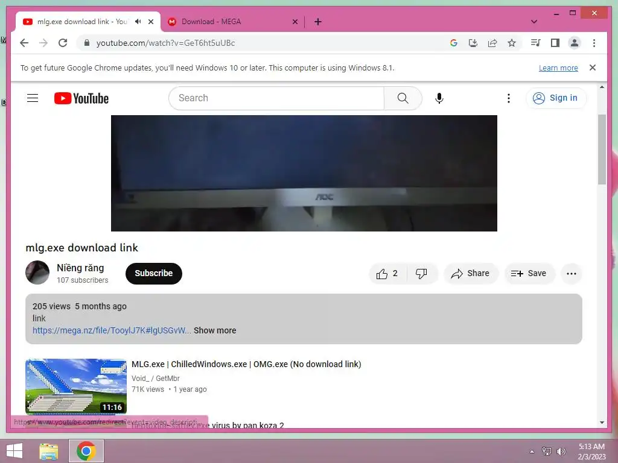Open Void_ / GetMbr channel
The height and width of the screenshot is (463, 618).
click(156, 379)
